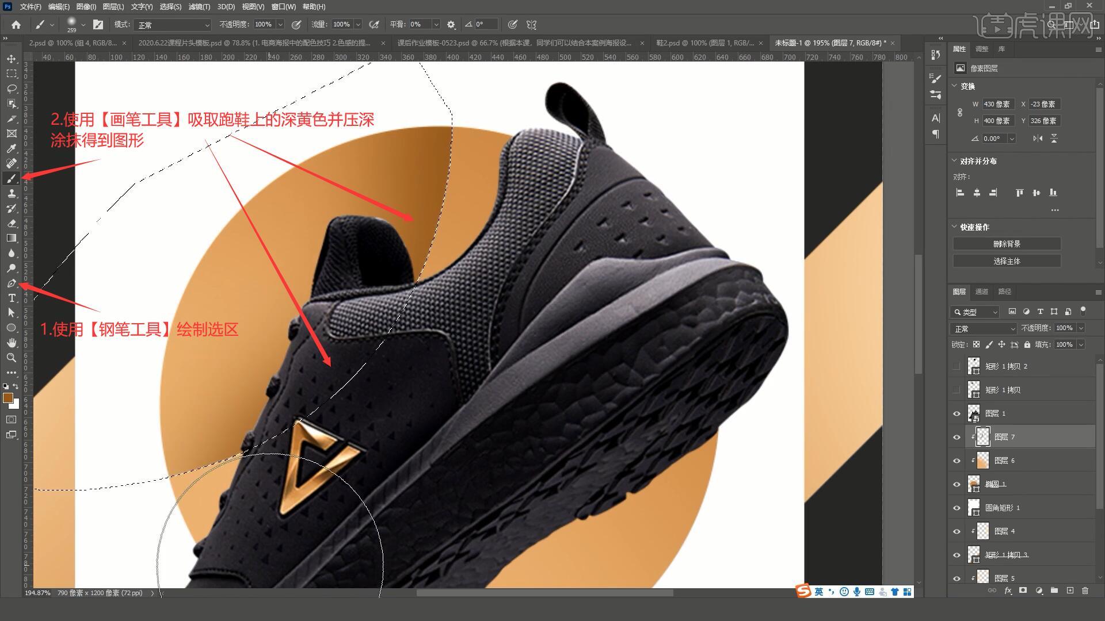This screenshot has width=1105, height=621.
Task: Click the align left edges button
Action: (960, 193)
